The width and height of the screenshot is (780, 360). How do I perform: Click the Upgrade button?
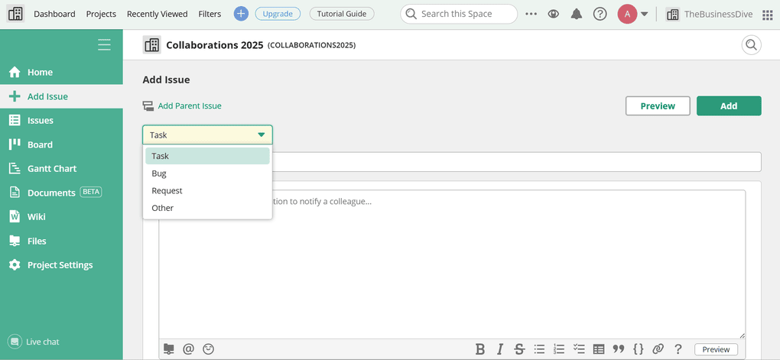pos(278,14)
